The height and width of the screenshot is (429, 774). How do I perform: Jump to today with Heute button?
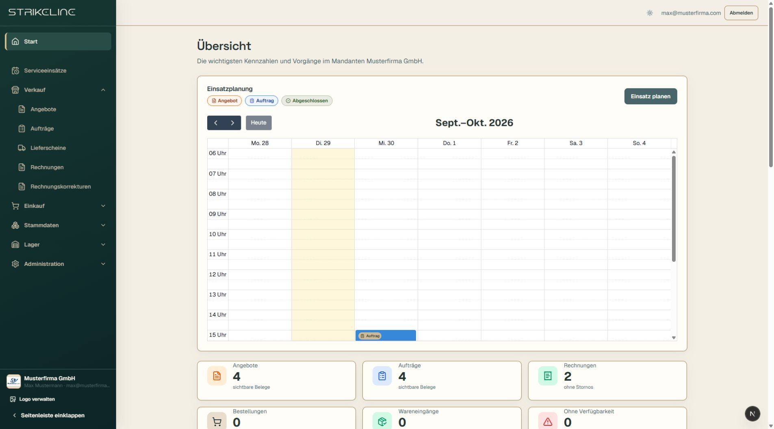(258, 123)
